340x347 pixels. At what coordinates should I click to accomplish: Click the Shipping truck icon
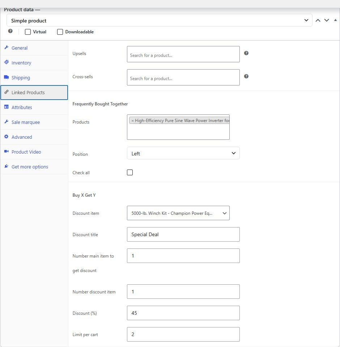coord(7,77)
